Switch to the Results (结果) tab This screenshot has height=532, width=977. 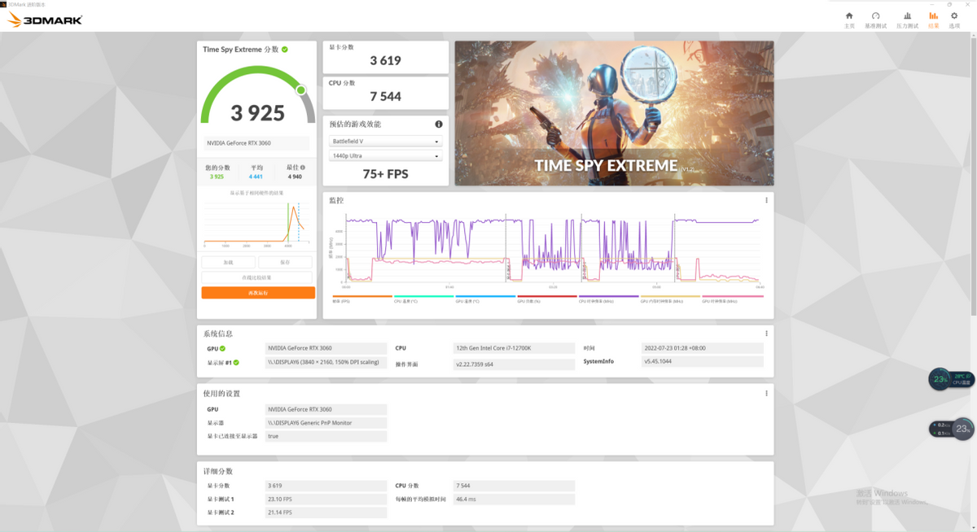[x=933, y=20]
